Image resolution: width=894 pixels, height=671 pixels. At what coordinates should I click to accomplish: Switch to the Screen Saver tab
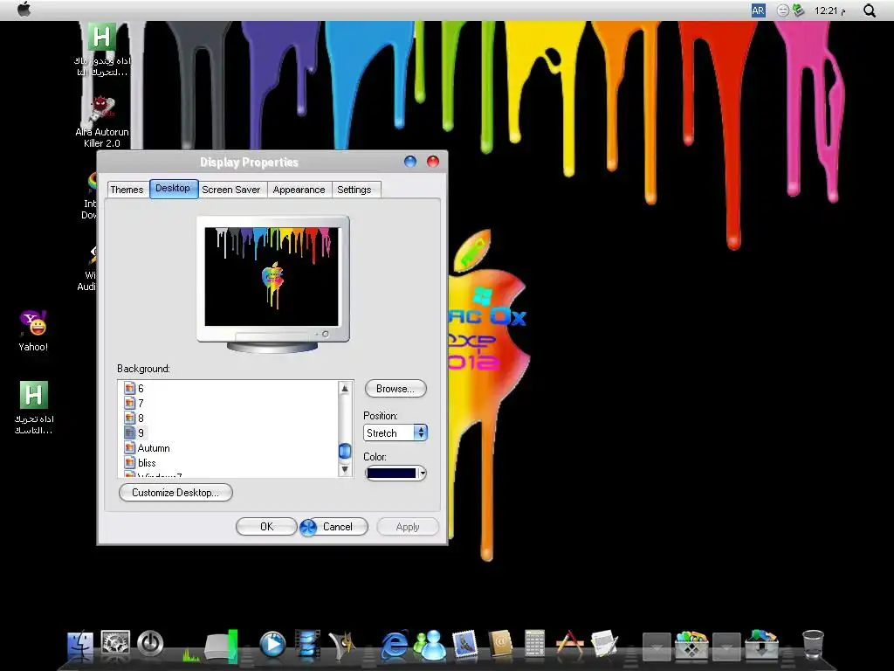[x=230, y=190]
